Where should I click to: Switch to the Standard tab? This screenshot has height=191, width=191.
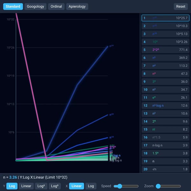13,6
